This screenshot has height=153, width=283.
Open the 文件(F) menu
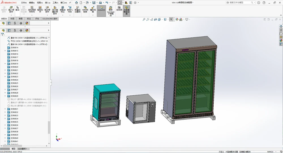tap(24, 3)
